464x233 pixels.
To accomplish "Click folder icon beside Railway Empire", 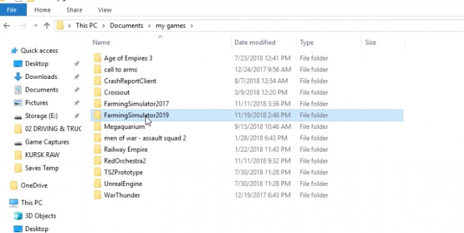I will coord(98,149).
